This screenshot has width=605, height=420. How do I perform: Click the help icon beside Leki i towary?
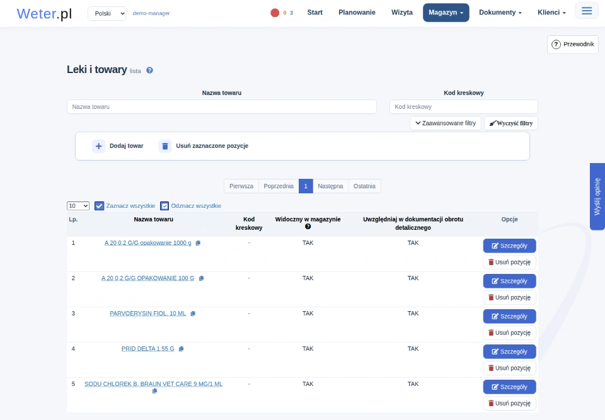[x=150, y=70]
